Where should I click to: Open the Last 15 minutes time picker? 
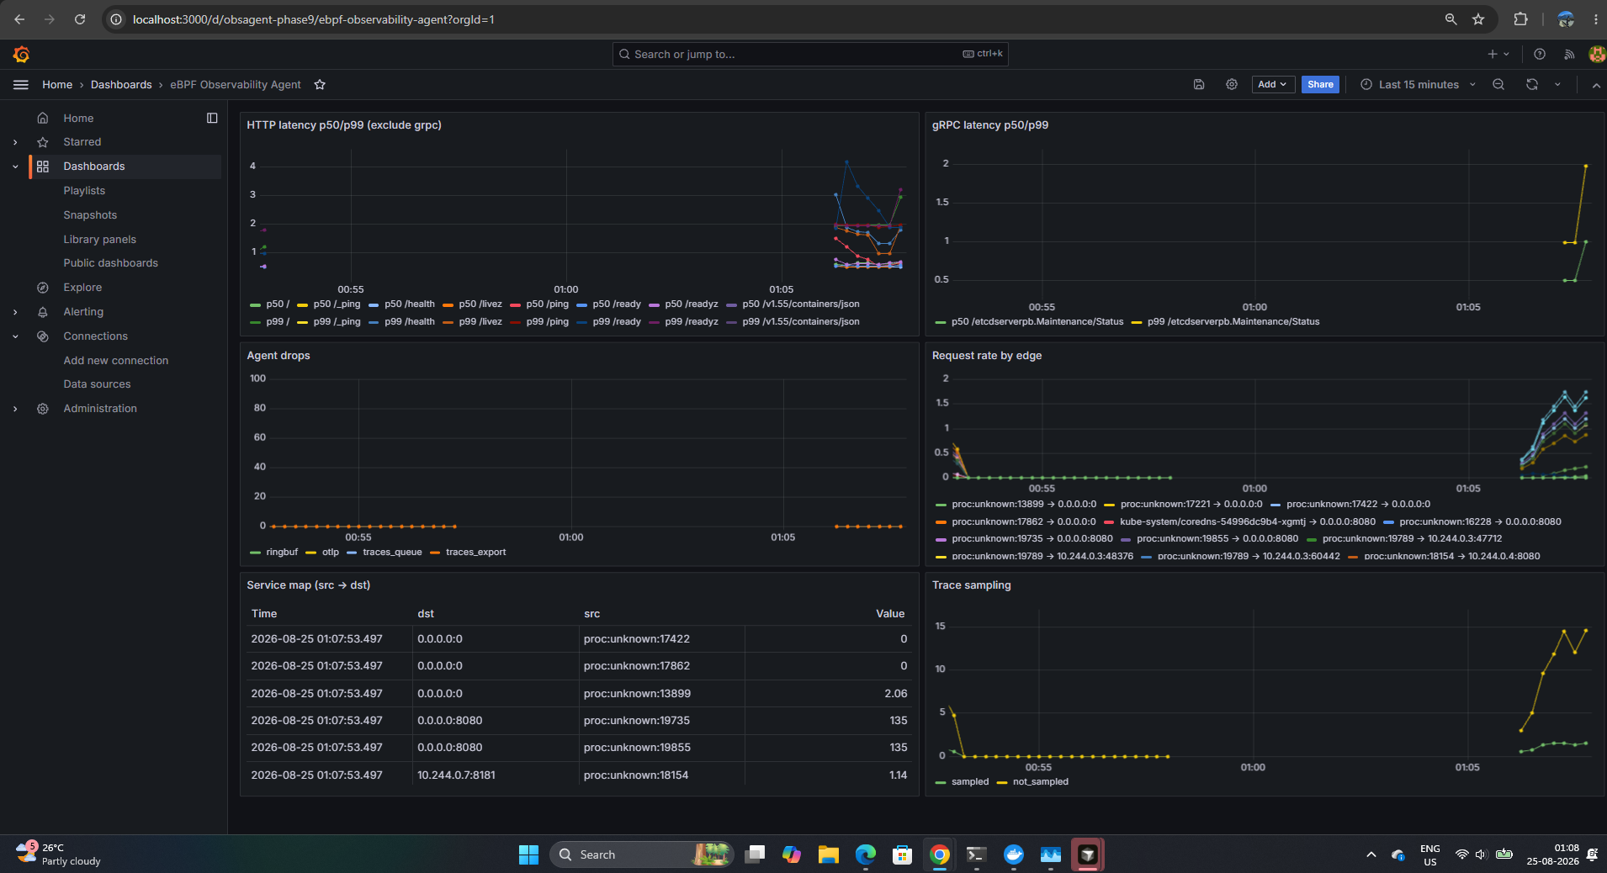pos(1418,85)
